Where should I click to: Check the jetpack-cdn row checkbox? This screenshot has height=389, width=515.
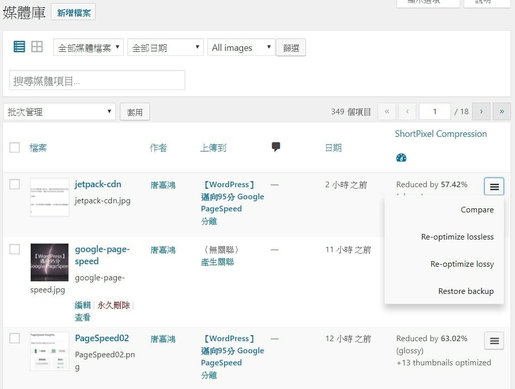click(x=15, y=184)
